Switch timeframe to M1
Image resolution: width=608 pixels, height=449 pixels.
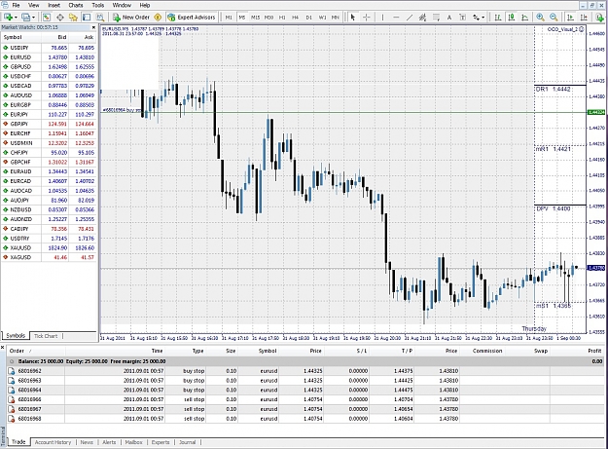229,18
